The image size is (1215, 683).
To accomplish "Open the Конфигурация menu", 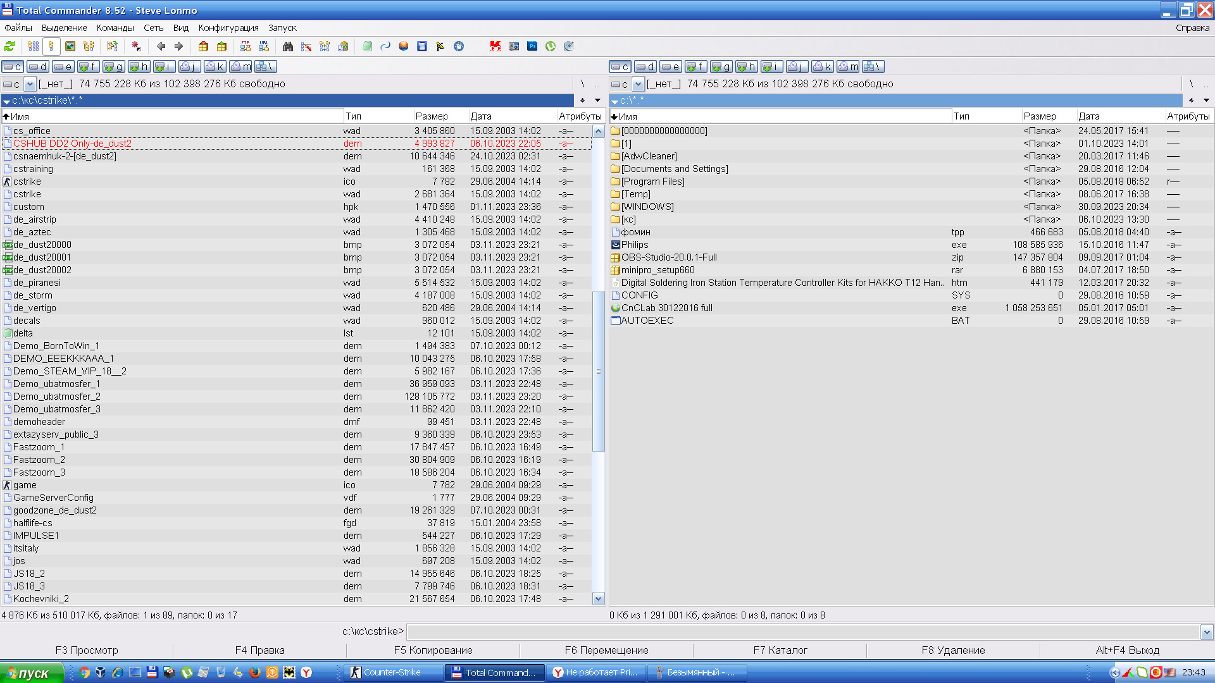I will pos(228,28).
